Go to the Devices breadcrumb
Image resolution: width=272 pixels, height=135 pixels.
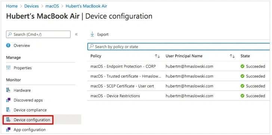(31, 6)
